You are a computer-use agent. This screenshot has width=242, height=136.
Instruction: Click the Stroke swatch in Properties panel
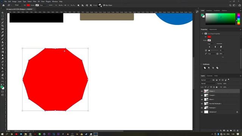click(209, 40)
